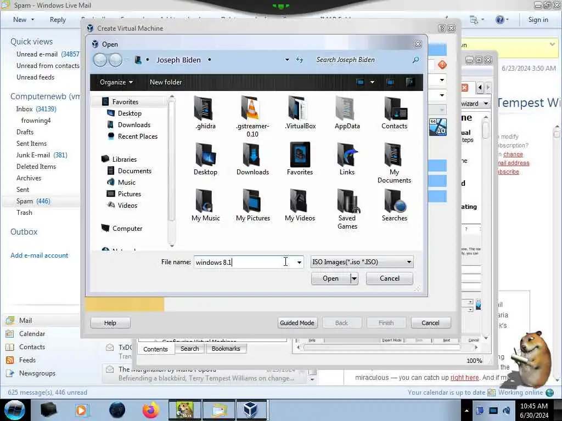Click the forward navigation button

click(115, 60)
